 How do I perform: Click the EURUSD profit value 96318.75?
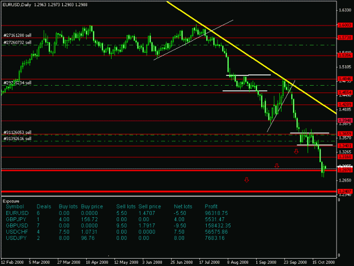(x=216, y=213)
